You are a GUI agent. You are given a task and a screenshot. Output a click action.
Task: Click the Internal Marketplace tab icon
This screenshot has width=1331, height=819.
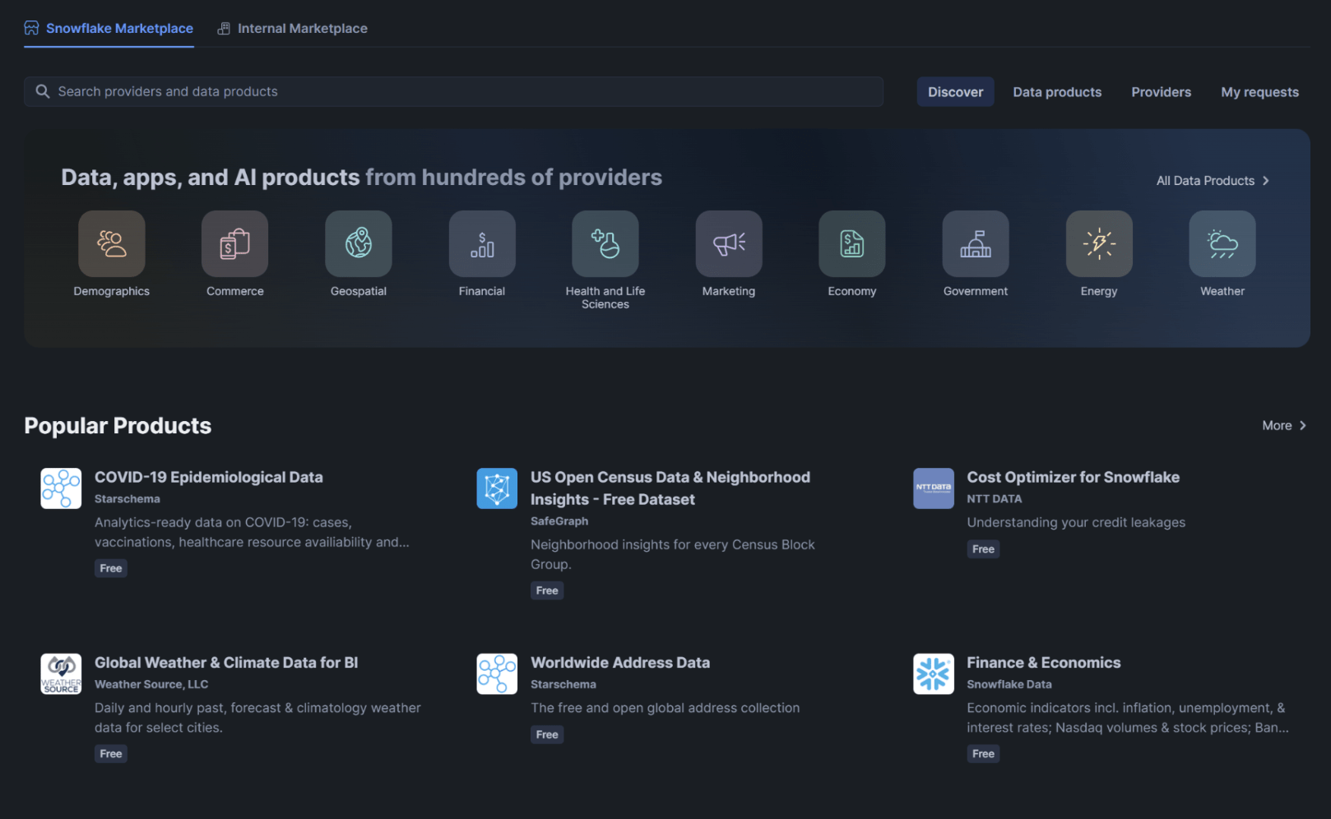tap(224, 29)
